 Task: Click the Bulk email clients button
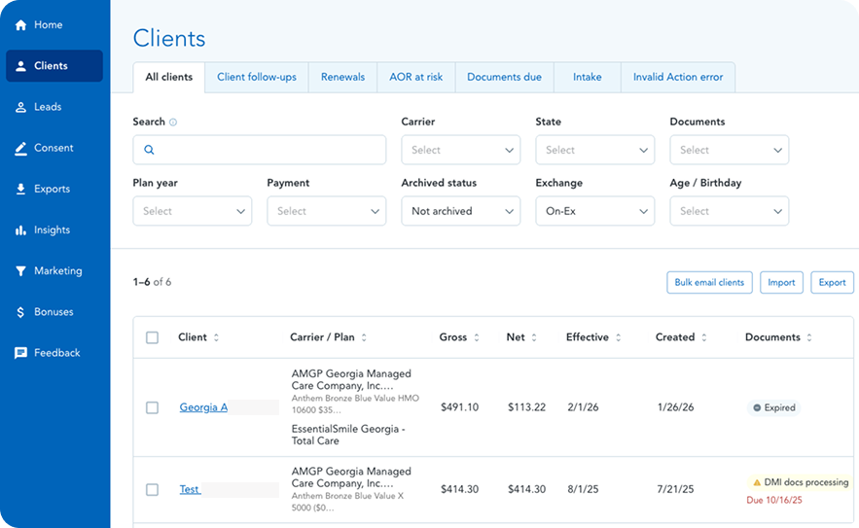[x=709, y=283]
